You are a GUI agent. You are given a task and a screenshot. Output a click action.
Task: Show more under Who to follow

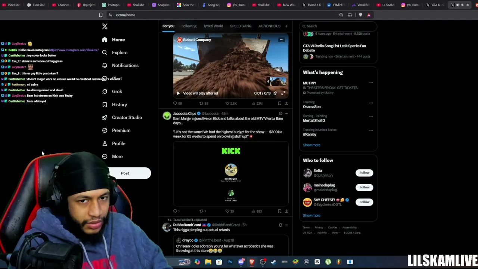311,216
